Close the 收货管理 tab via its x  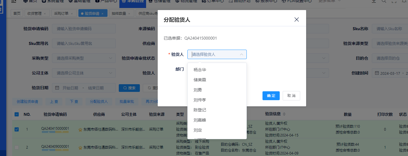click(x=45, y=14)
